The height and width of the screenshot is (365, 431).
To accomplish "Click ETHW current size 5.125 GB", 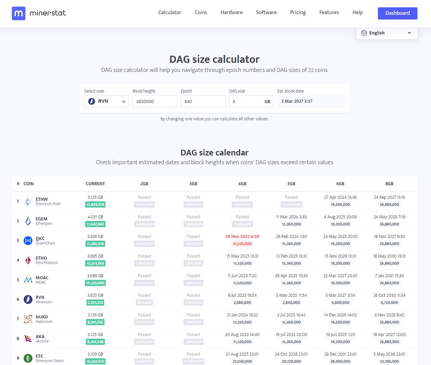I will 95,197.
